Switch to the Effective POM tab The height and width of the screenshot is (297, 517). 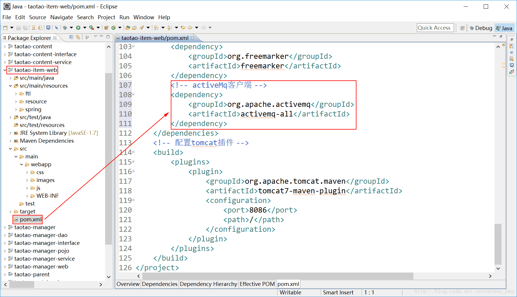click(x=257, y=284)
